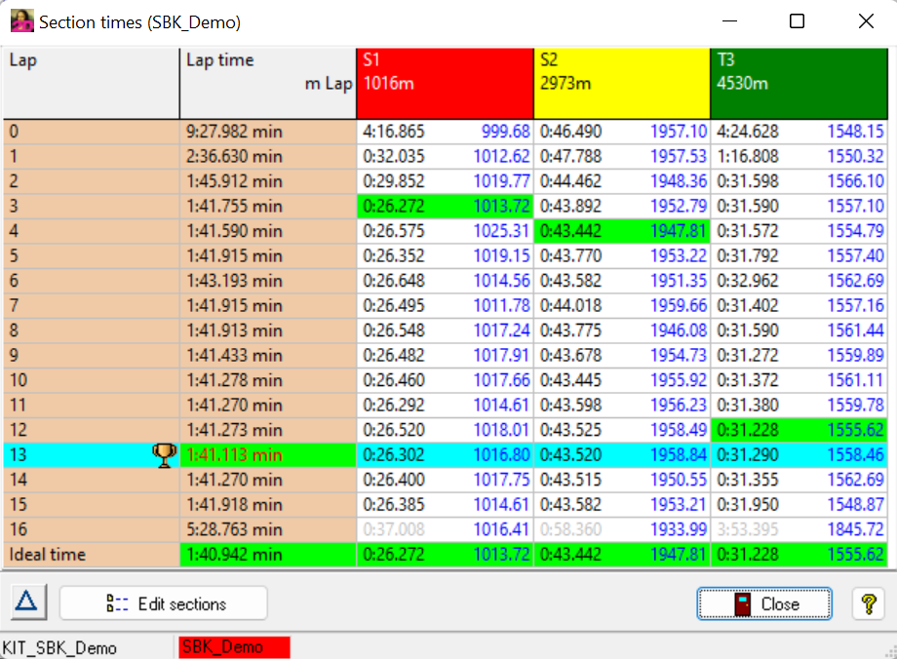Select the red S1 1016m section header
Image resolution: width=897 pixels, height=659 pixels.
pyautogui.click(x=445, y=83)
